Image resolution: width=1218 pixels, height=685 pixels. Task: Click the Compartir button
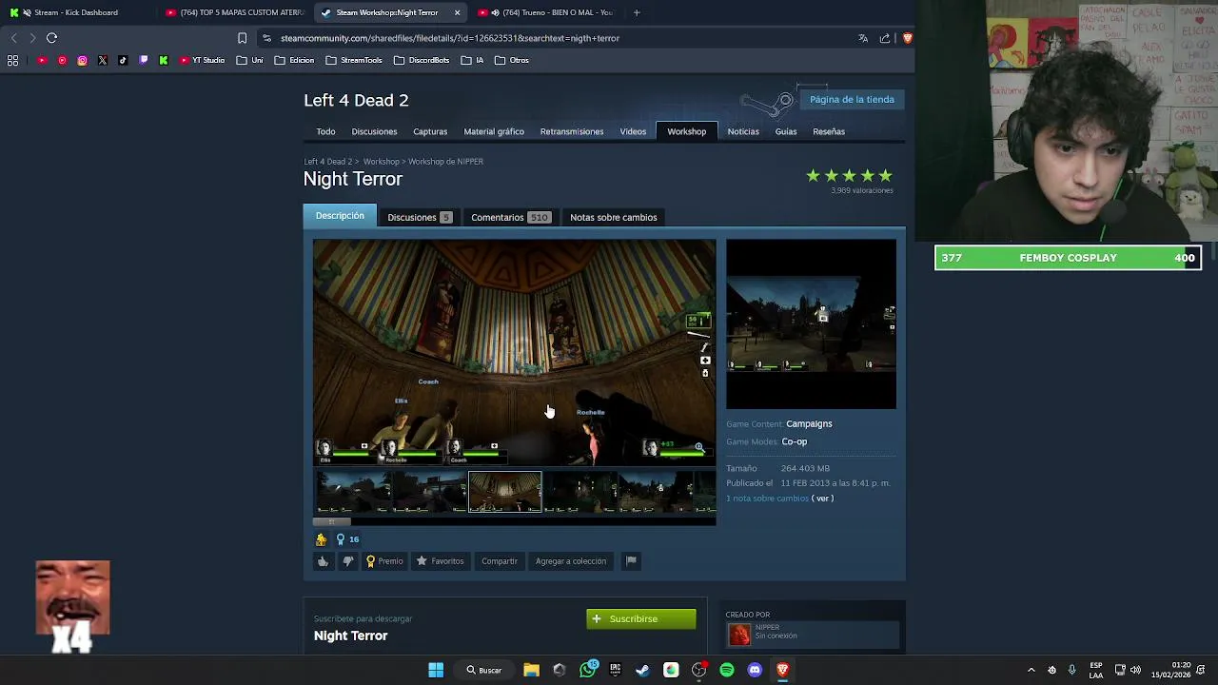[x=500, y=561]
